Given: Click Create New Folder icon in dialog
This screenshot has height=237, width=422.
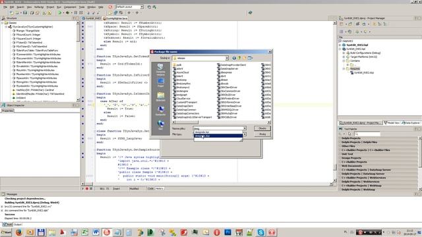Looking at the screenshot, I should (x=245, y=58).
